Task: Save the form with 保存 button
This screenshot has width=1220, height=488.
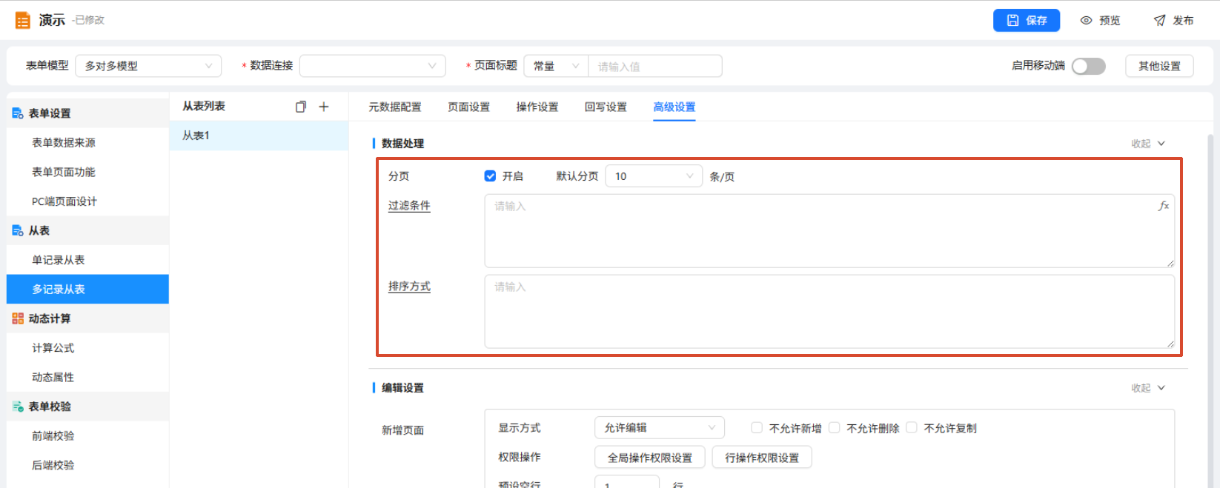Action: [1027, 21]
